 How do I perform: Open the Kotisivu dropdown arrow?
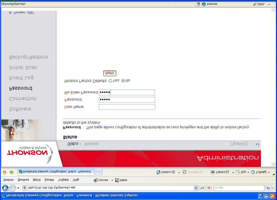pos(179,172)
